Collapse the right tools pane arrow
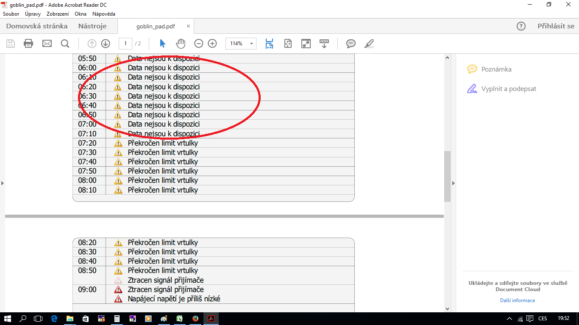579x325 pixels. tap(453, 183)
